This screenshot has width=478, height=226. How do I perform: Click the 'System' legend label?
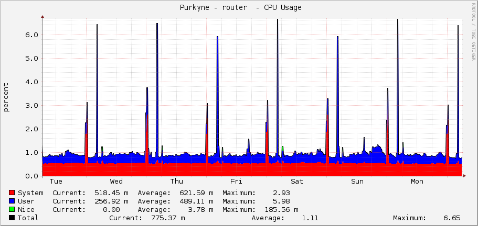tap(30, 193)
